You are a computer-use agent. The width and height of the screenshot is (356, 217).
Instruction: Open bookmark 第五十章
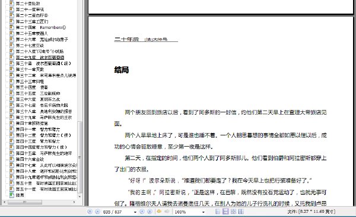pyautogui.click(x=46, y=183)
